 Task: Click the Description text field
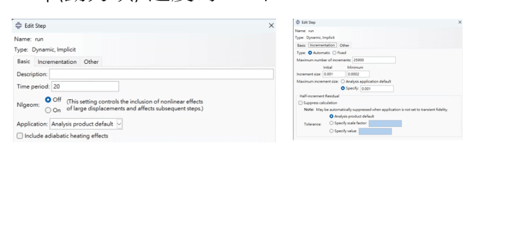162,74
